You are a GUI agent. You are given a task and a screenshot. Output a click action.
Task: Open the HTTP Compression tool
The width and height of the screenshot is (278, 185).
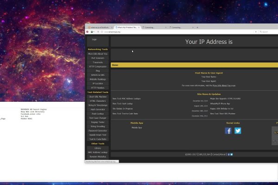tap(98, 67)
